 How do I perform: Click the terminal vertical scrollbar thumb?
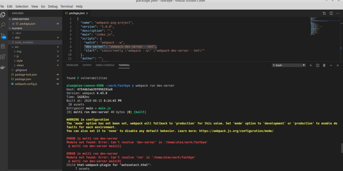point(341,147)
